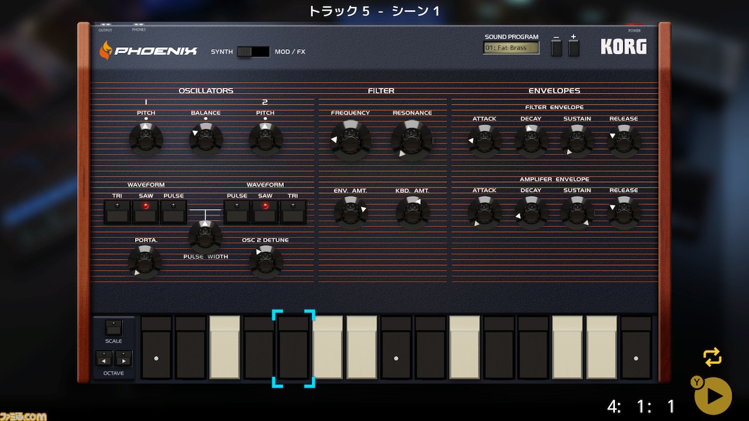Screen dimensions: 749x421
Task: Click the Amplifier Envelope Decay knob
Action: (x=531, y=212)
